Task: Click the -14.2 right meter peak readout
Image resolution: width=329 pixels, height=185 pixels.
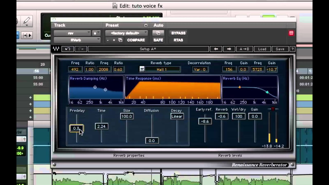Action: [x=279, y=146]
